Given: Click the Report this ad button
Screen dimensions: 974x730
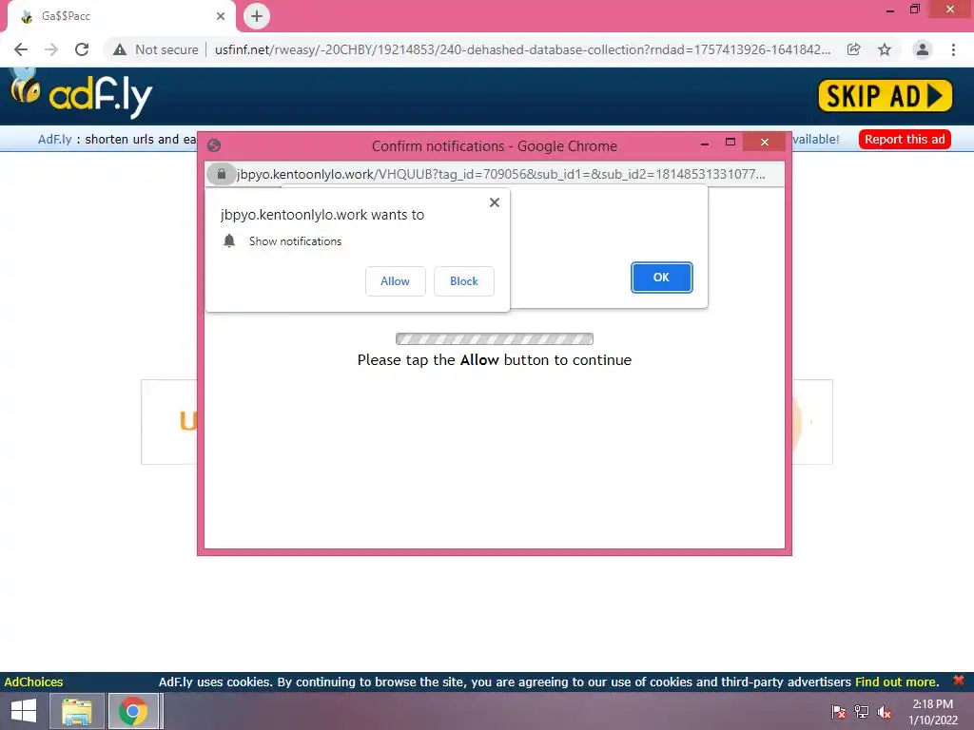Looking at the screenshot, I should [905, 139].
